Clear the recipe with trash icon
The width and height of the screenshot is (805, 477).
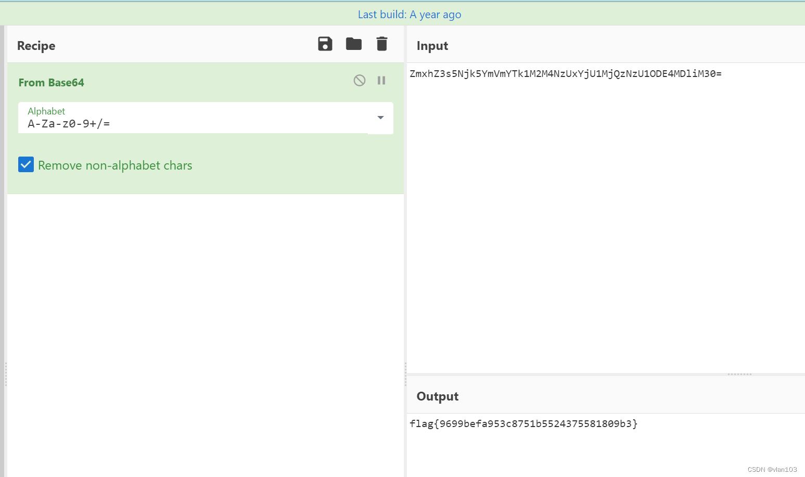click(x=382, y=44)
